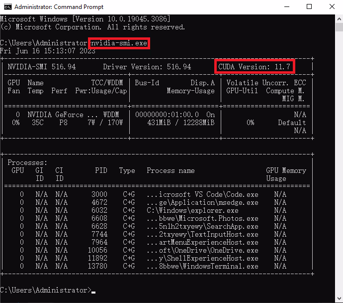The height and width of the screenshot is (303, 343).
Task: Maximize the Command Prompt window
Action: click(309, 7)
